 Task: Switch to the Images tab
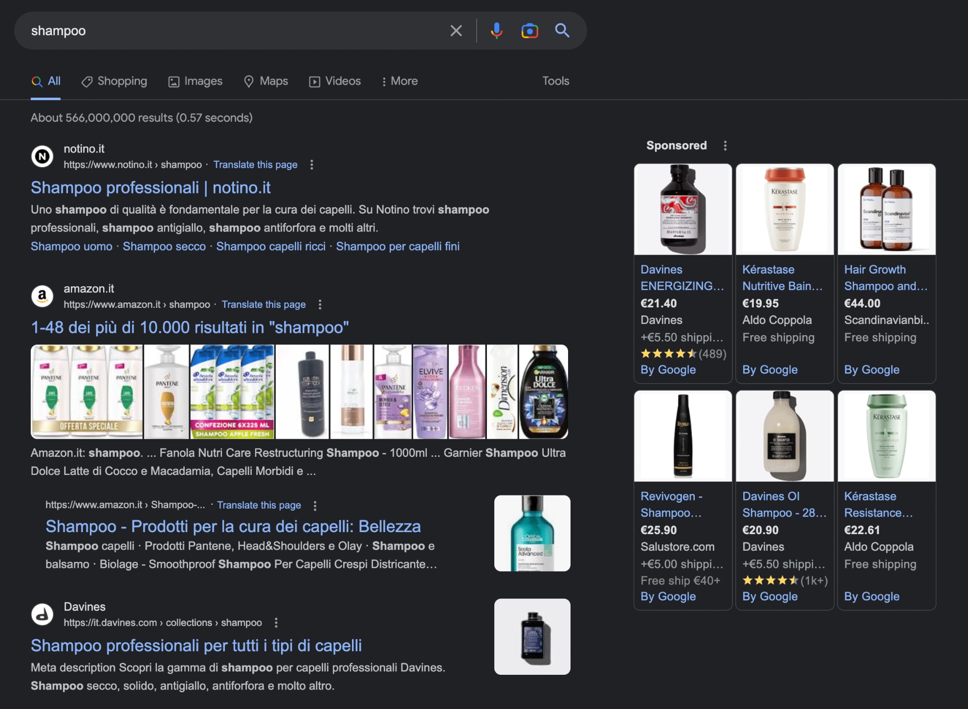(x=195, y=81)
